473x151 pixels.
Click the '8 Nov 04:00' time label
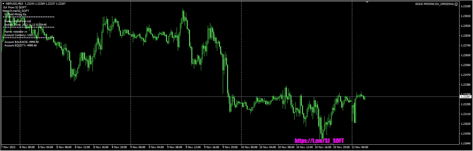[x=46, y=147]
